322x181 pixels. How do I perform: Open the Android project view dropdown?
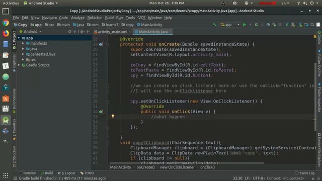[x=30, y=32]
